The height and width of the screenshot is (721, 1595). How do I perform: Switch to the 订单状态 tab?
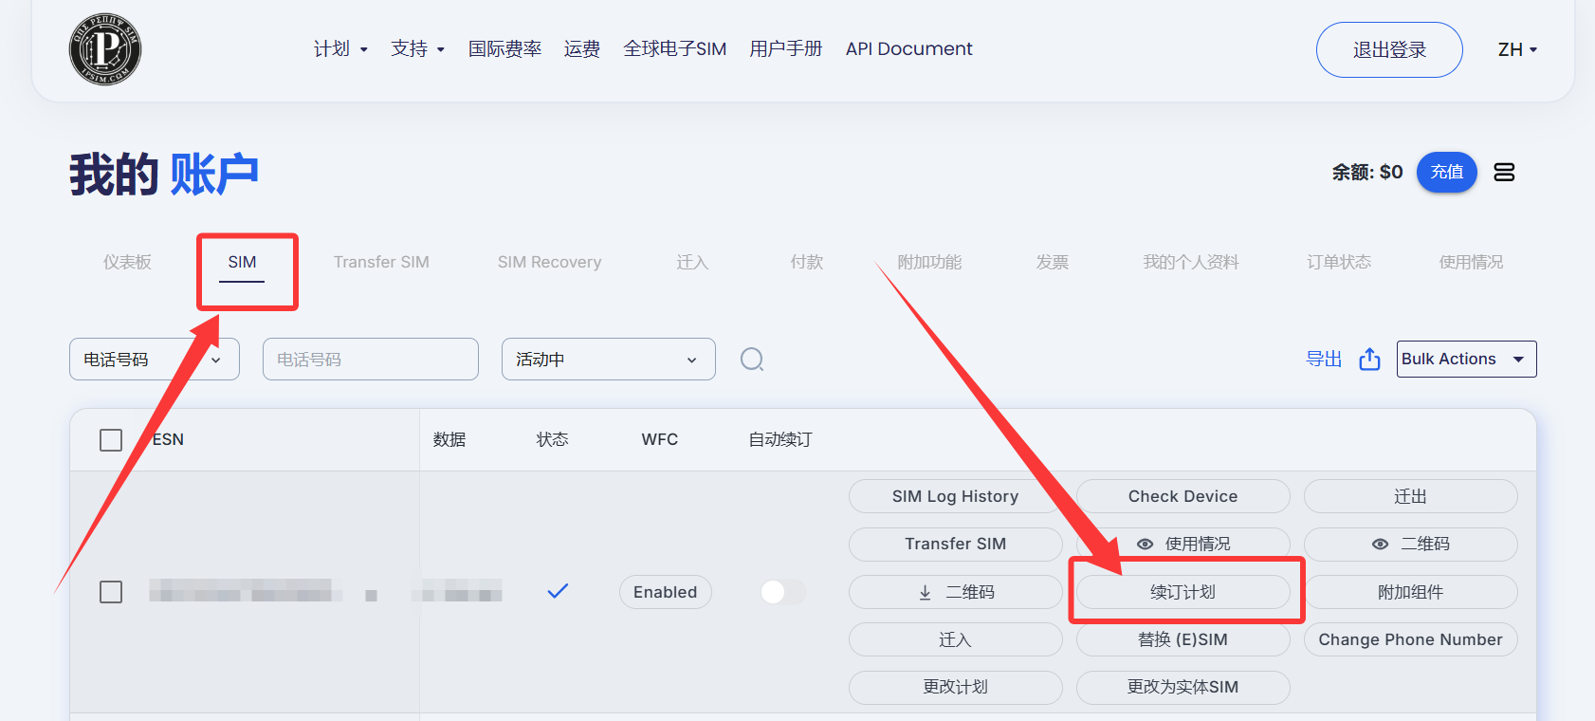click(1338, 262)
